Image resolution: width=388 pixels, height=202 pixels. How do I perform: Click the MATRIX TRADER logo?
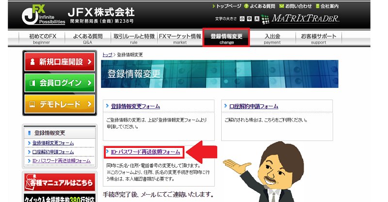click(x=300, y=19)
